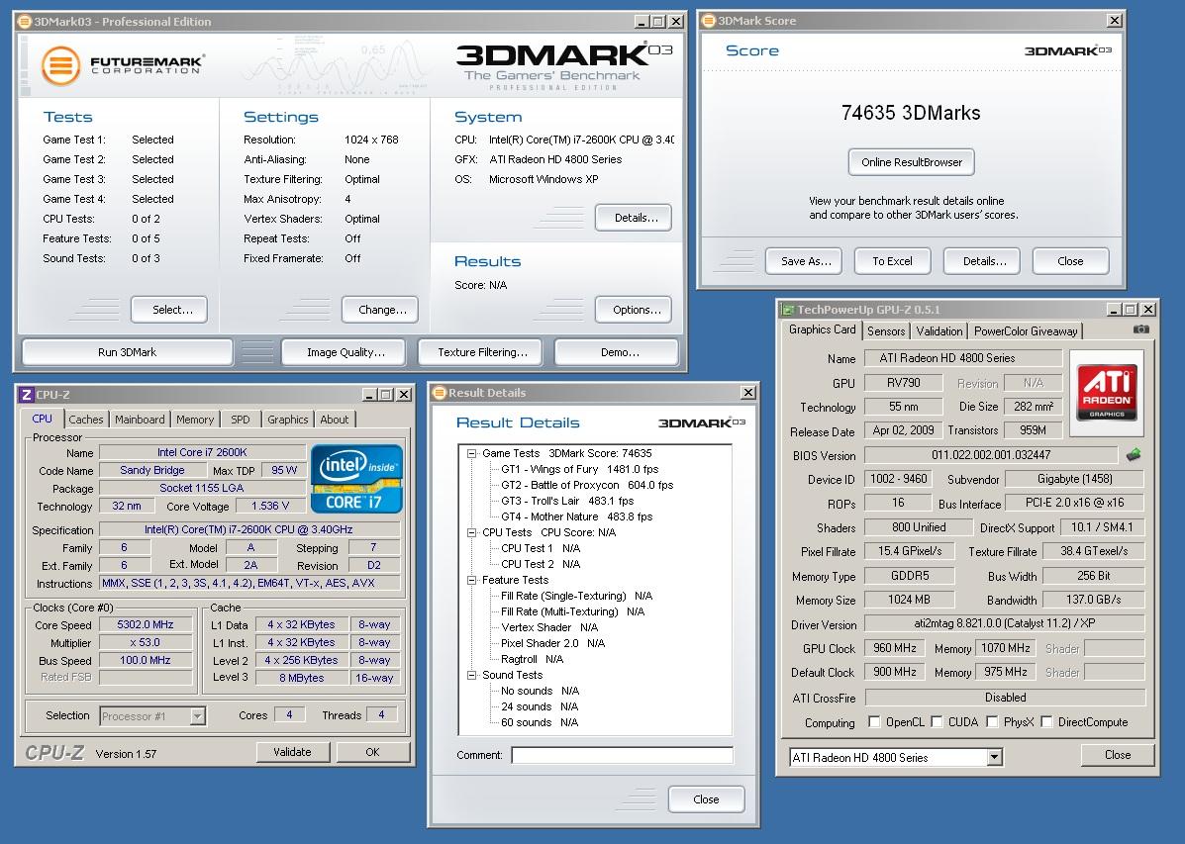This screenshot has width=1185, height=844.
Task: Collapse the Feature Tests tree node
Action: coord(471,580)
